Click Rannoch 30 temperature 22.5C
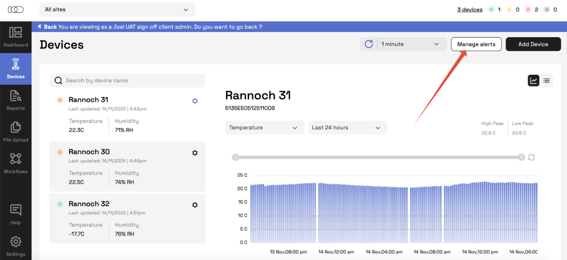The width and height of the screenshot is (567, 260). 77,182
